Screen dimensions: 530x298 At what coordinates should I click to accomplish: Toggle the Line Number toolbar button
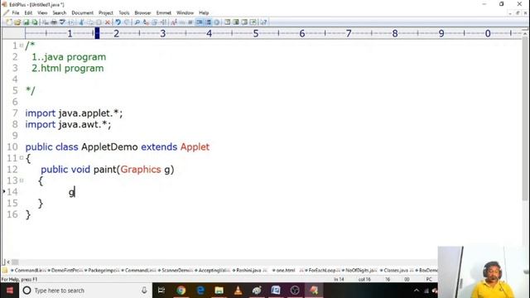coord(208,22)
